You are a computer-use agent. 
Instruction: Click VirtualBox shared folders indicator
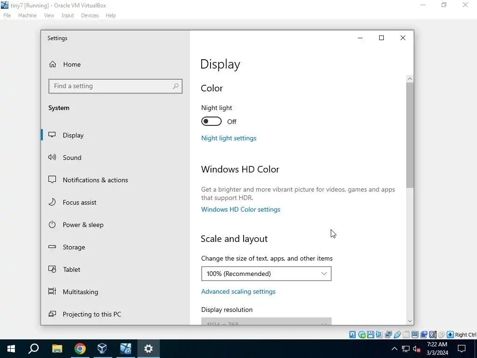point(406,335)
